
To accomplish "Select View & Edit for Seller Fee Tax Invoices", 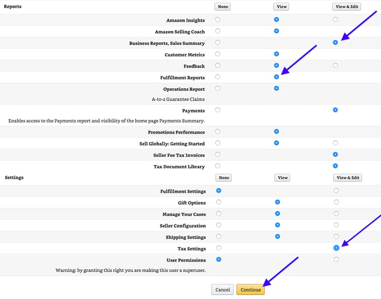I will pos(336,154).
